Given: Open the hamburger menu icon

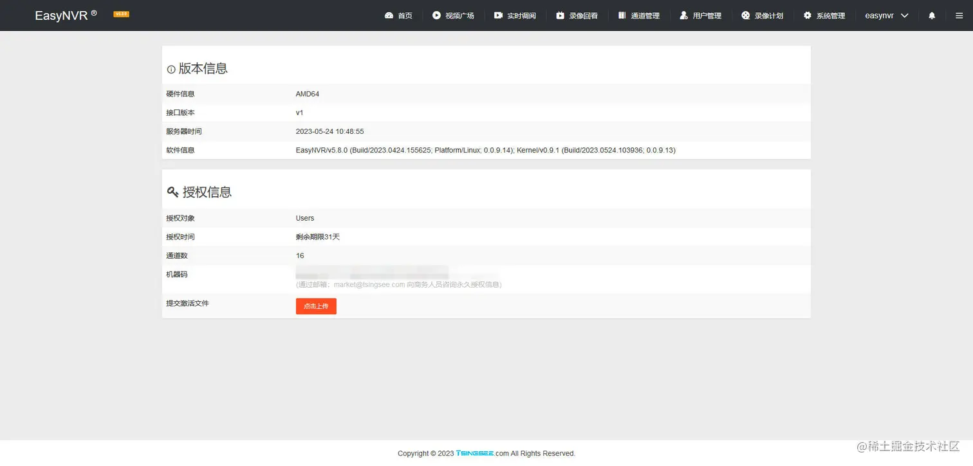Looking at the screenshot, I should click(x=959, y=15).
